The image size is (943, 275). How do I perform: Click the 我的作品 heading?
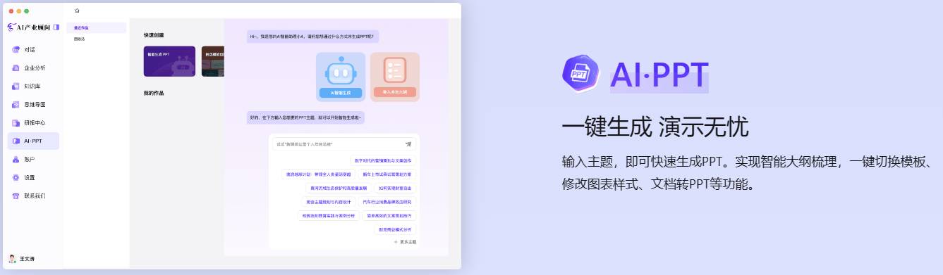coord(154,93)
